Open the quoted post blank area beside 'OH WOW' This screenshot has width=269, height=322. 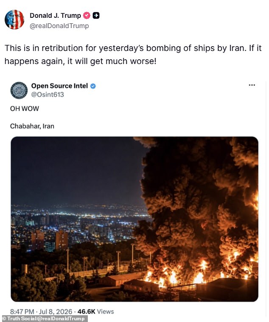pyautogui.click(x=144, y=108)
